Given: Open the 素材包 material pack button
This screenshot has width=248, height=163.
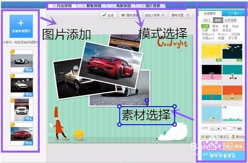Looking at the screenshot, I should pyautogui.click(x=238, y=137).
